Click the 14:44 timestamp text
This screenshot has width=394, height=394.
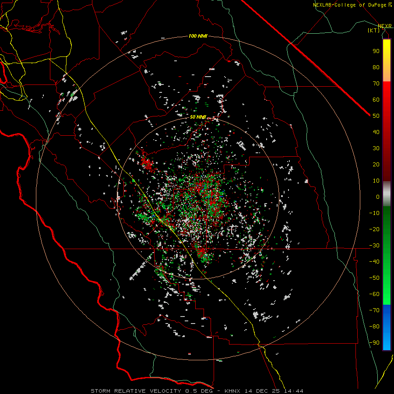coord(294,391)
